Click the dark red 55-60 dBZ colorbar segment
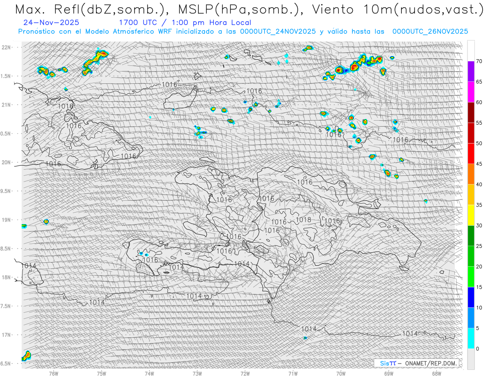This screenshot has width=490, height=379. [471, 112]
